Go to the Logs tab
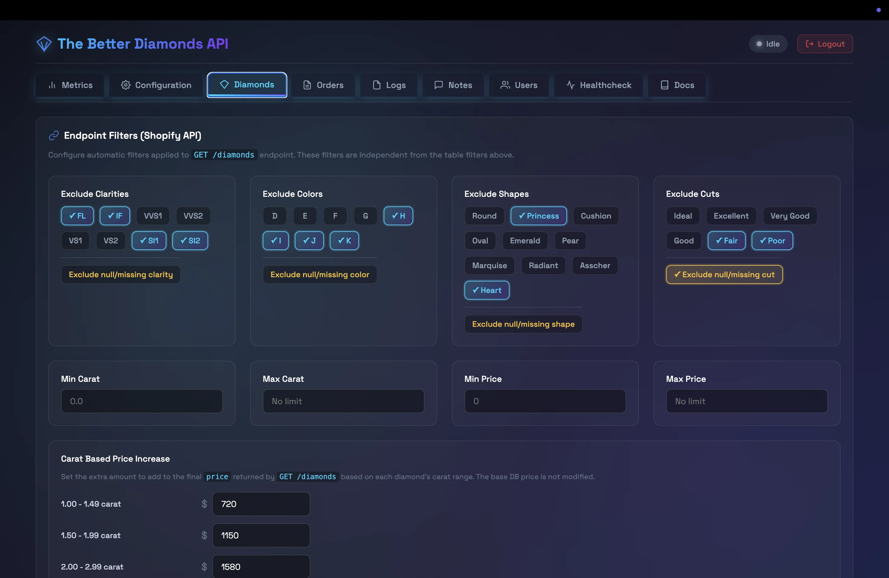The height and width of the screenshot is (578, 889). pyautogui.click(x=389, y=85)
